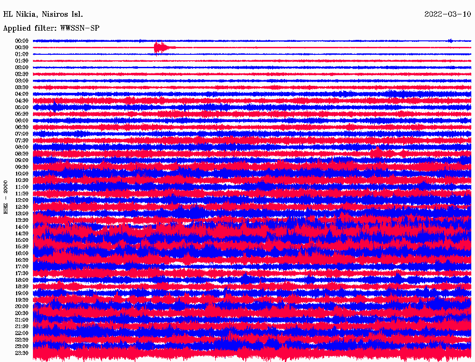Click the small blue spike near end of 00:00 trace
This screenshot has width=475, height=362.
click(x=450, y=41)
